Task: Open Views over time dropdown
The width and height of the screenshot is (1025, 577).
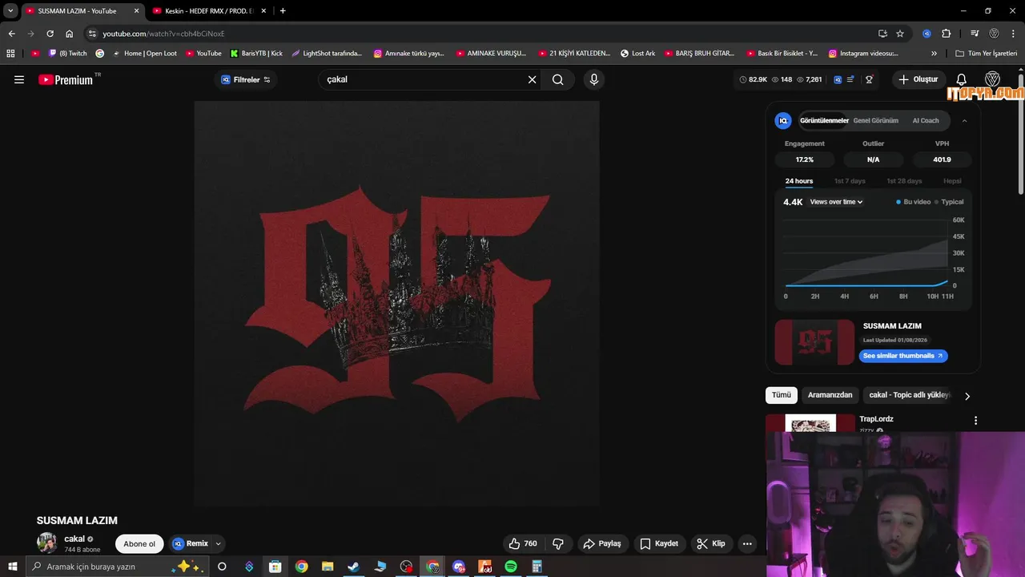Action: click(x=836, y=202)
